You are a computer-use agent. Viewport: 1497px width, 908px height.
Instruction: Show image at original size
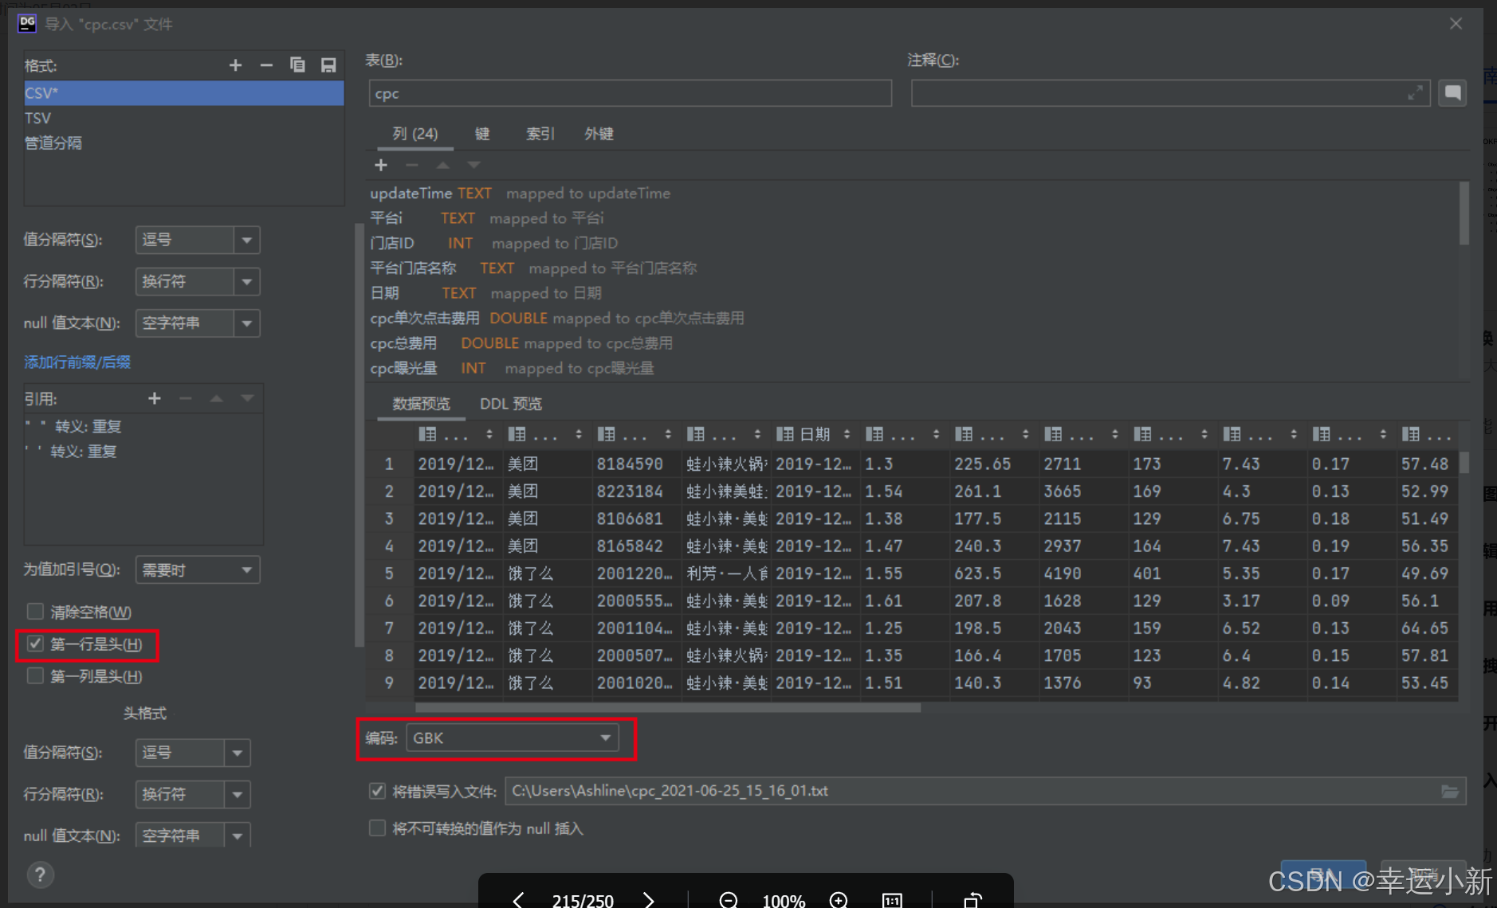[892, 900]
